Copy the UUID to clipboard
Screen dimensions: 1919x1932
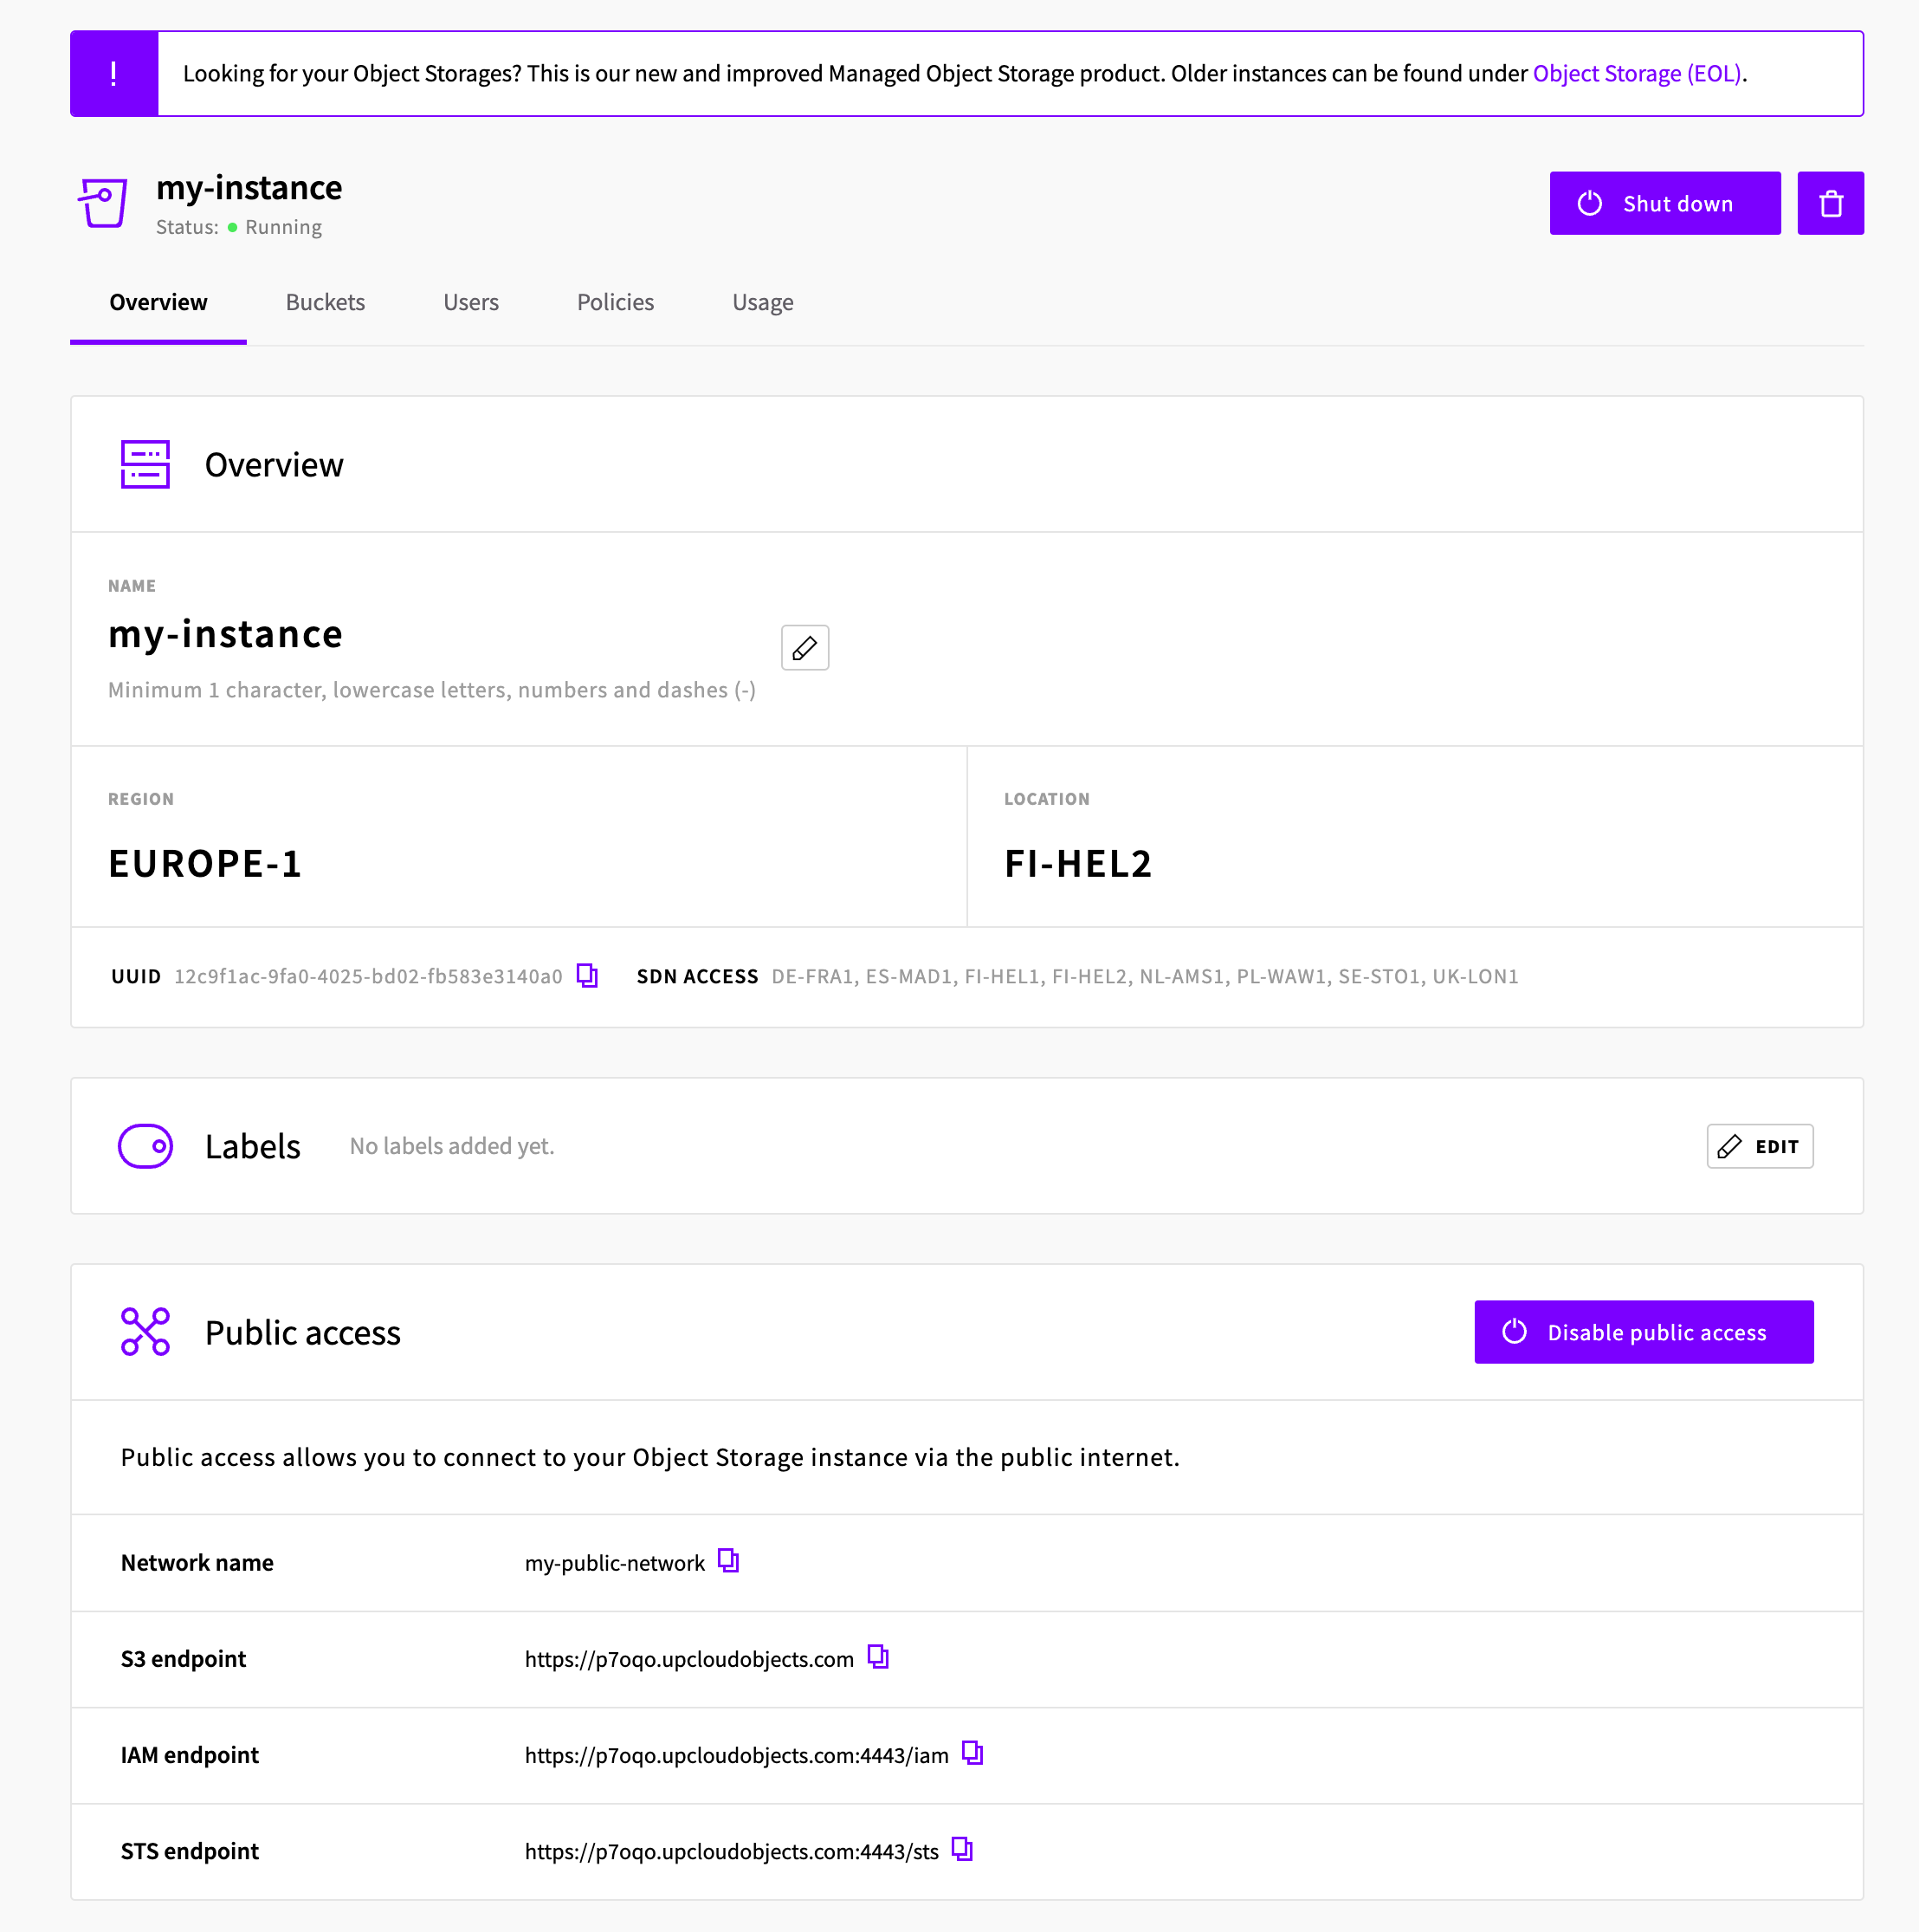[588, 976]
